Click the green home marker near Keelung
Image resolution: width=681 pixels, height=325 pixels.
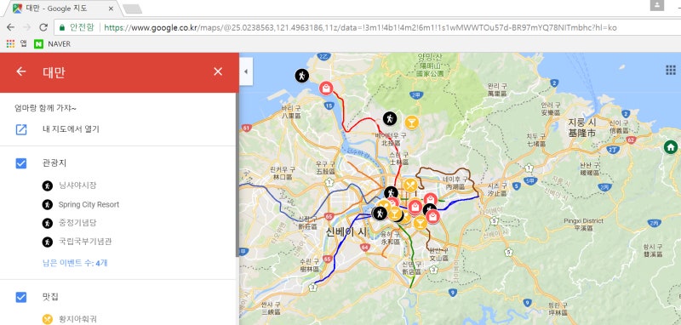(671, 147)
